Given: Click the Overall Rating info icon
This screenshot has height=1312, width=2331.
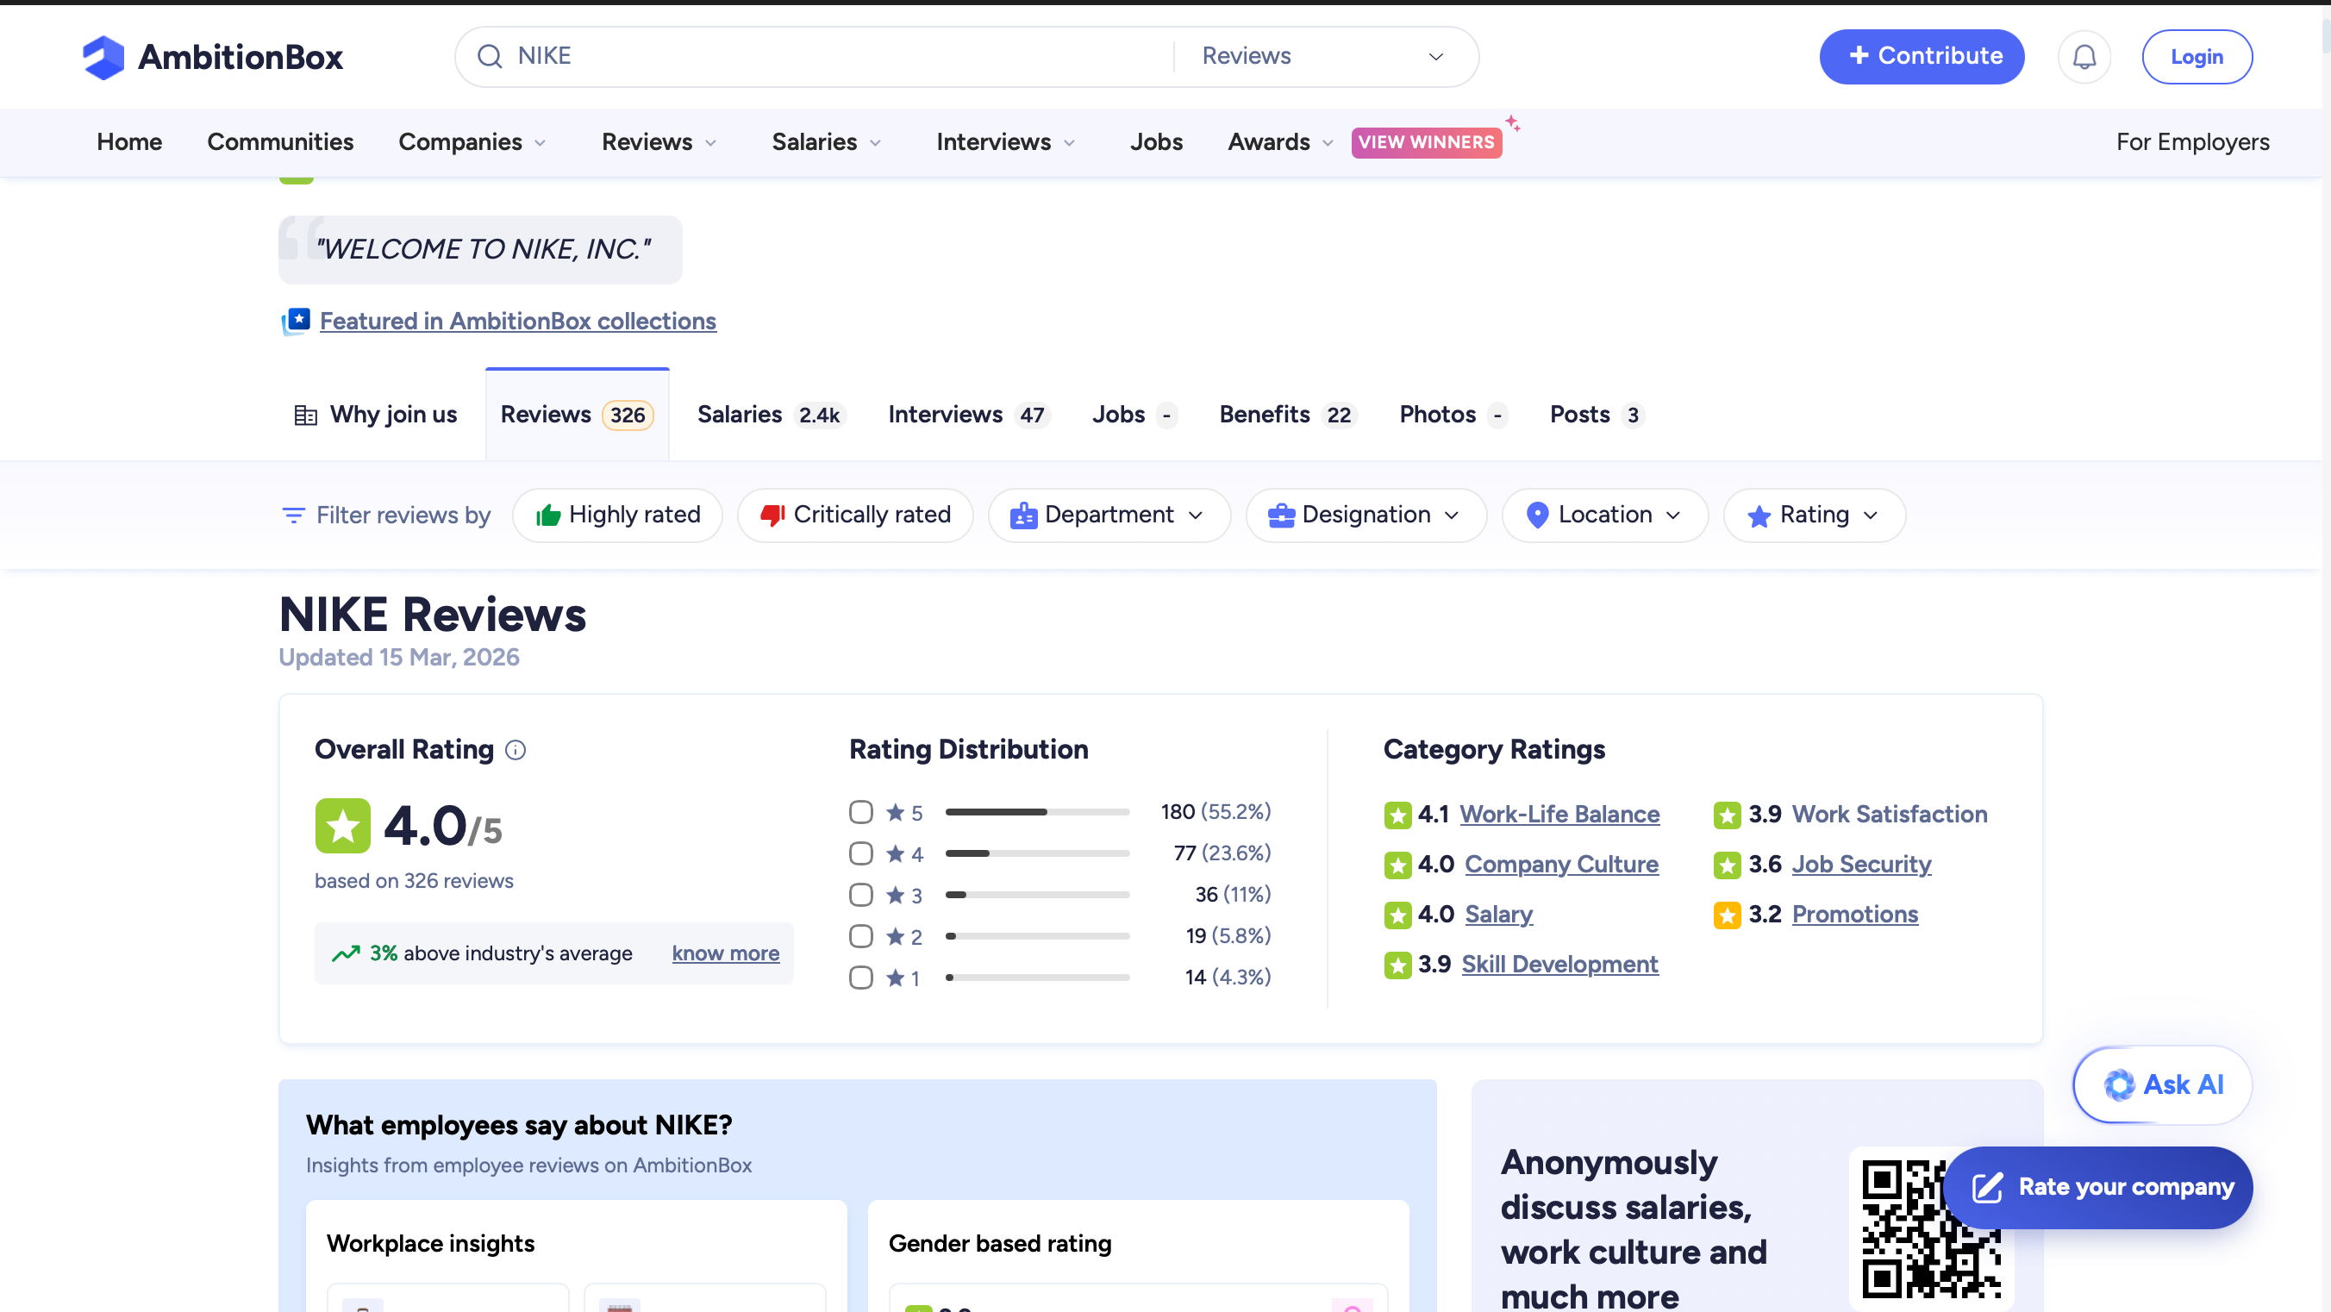Looking at the screenshot, I should (x=515, y=750).
